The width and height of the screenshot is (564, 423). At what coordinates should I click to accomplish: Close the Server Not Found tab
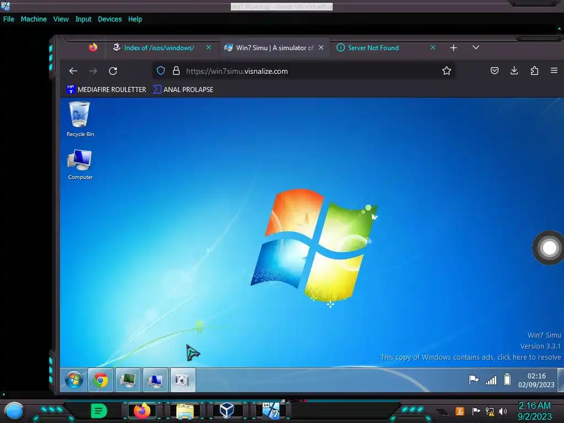[433, 47]
